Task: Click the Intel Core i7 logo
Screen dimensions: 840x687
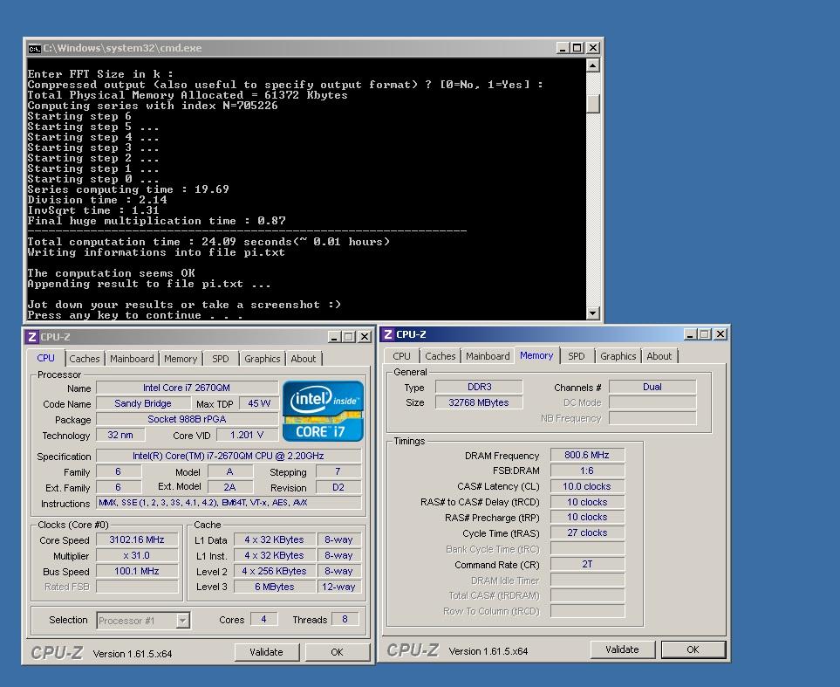Action: 323,411
